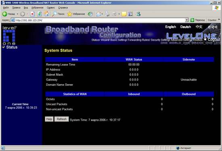
Task: Open the Справка menu
Action: 63,8
